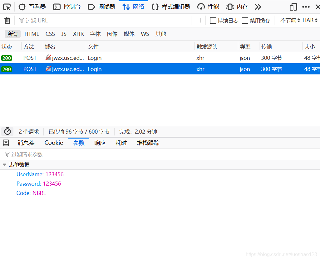Filter requests by JS
This screenshot has height=260, width=320.
point(64,34)
